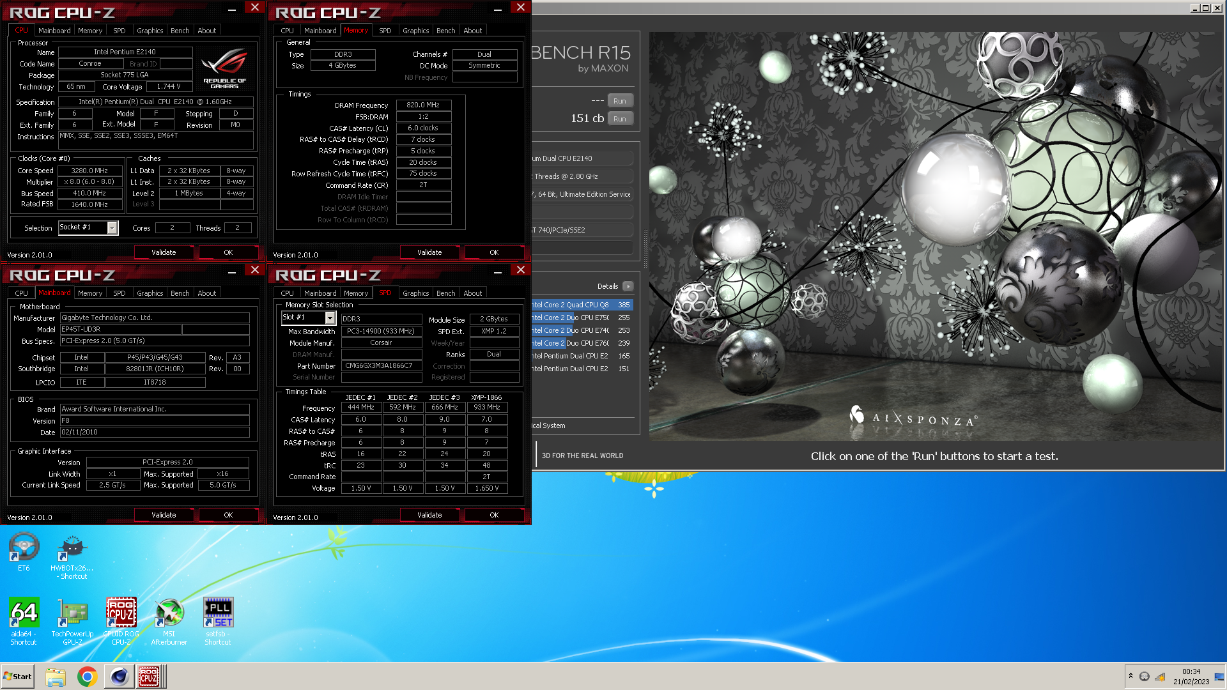Select Core 2 Quad CPU Q8 ranking row
1227x690 pixels.
click(x=582, y=305)
